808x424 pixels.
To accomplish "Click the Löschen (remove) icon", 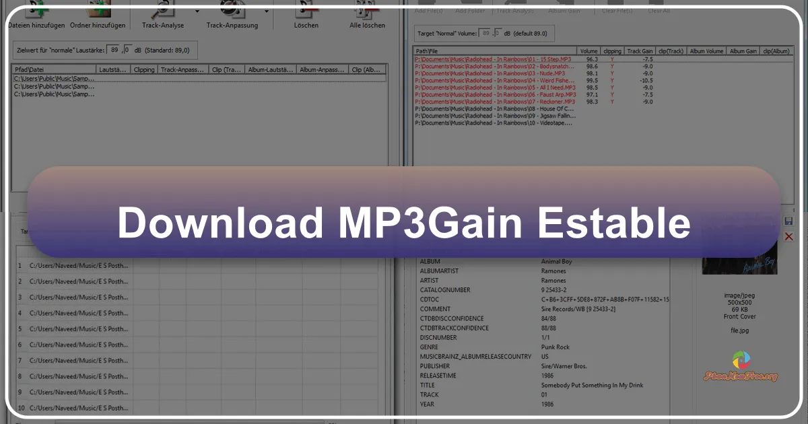I will coord(306,9).
